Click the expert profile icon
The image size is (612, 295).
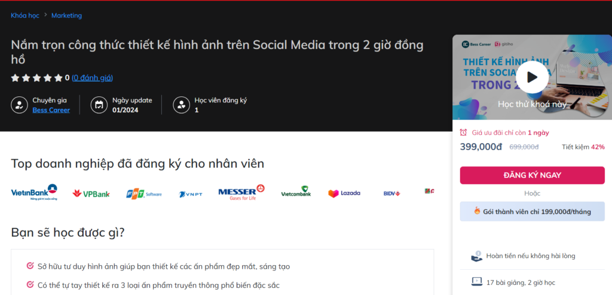19,105
